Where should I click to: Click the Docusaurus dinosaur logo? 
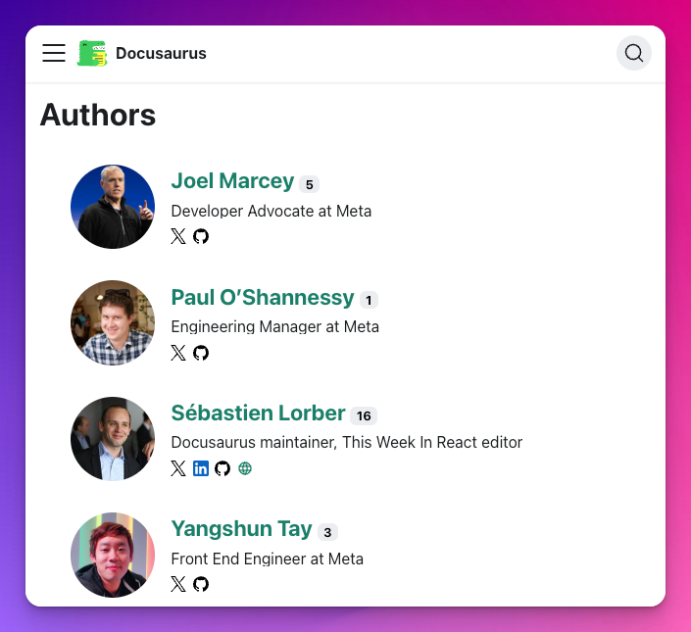point(92,53)
